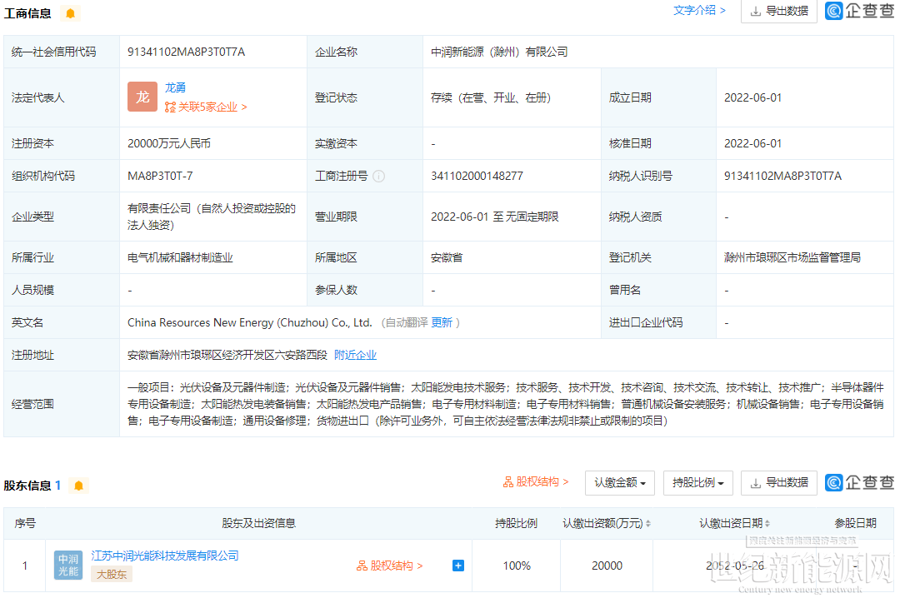Sort by 认缴出资日期 column arrows
Image resolution: width=900 pixels, height=598 pixels.
point(767,524)
